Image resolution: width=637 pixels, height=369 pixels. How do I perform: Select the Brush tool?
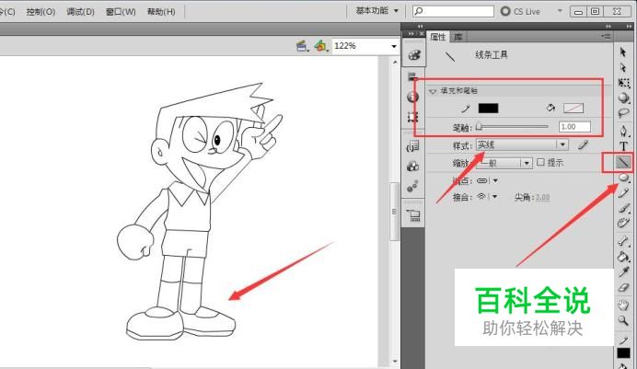[x=623, y=208]
